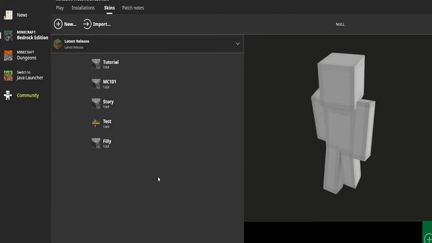Open the Community section icon
The height and width of the screenshot is (243, 432).
tap(8, 96)
